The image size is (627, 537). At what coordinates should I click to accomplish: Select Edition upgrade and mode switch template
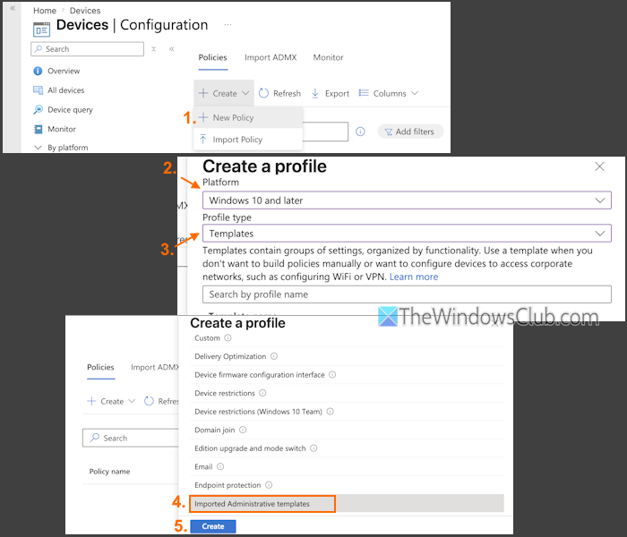[x=250, y=448]
